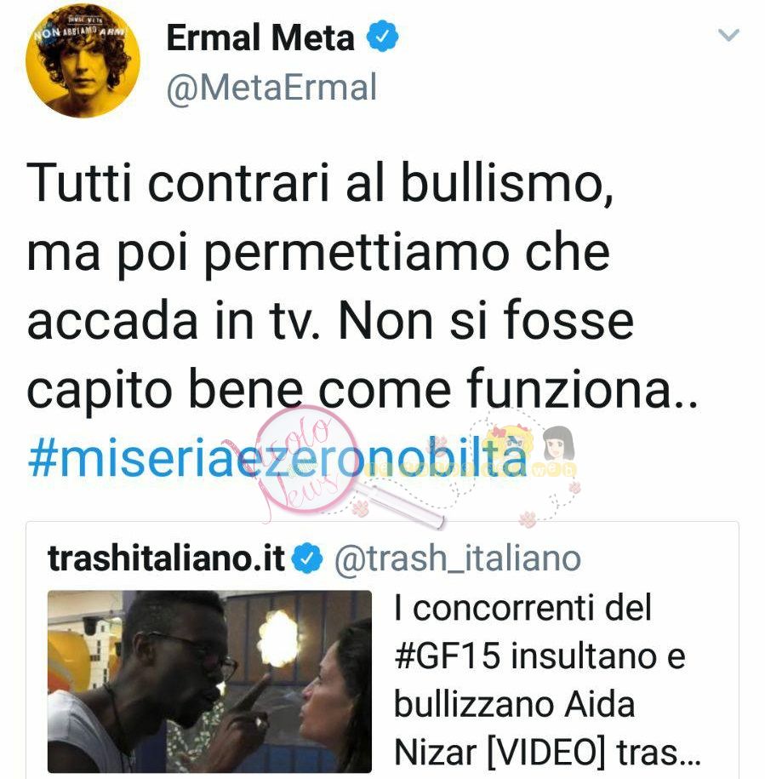The height and width of the screenshot is (779, 765).
Task: Click the dark-haired cartoon girl watermark
Action: (559, 444)
